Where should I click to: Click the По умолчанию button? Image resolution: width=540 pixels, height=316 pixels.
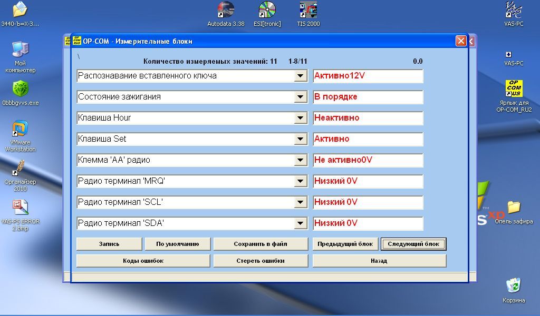177,244
